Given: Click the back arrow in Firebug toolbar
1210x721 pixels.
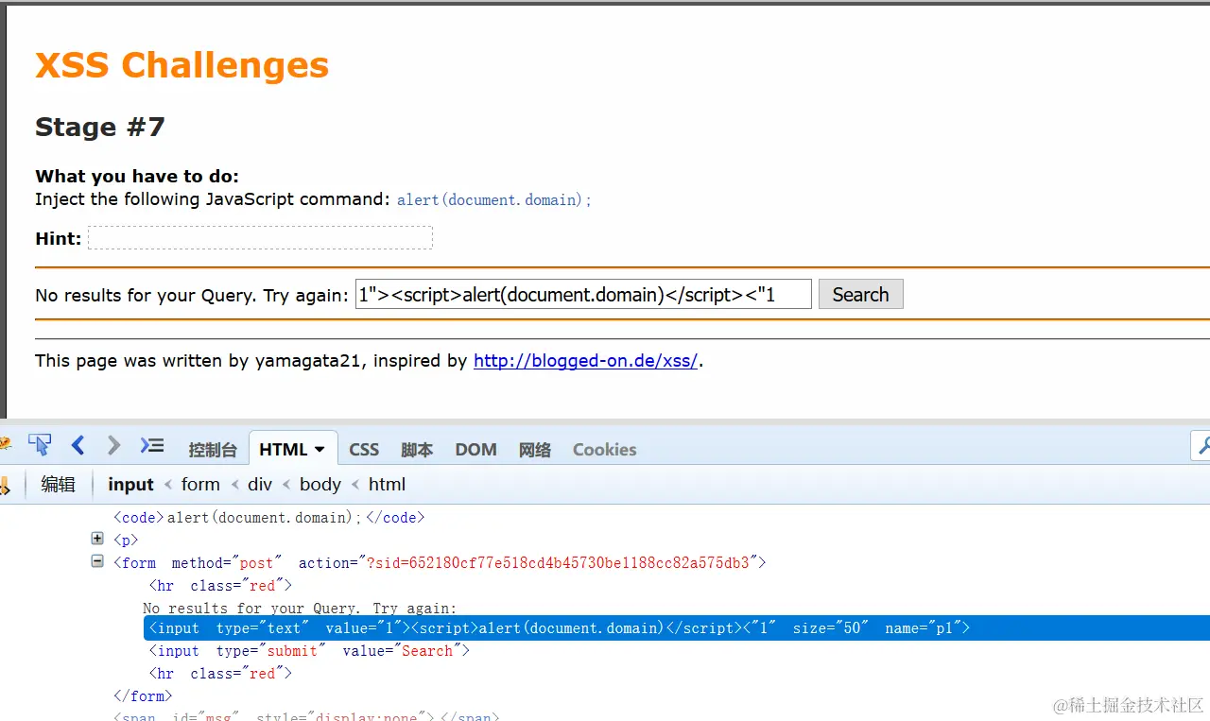Looking at the screenshot, I should pyautogui.click(x=78, y=445).
